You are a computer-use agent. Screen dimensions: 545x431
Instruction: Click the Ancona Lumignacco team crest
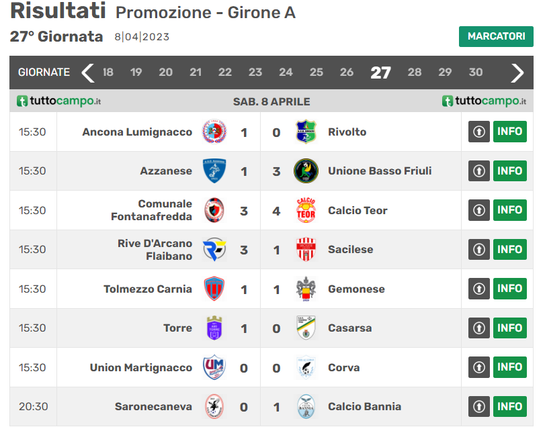pos(214,132)
